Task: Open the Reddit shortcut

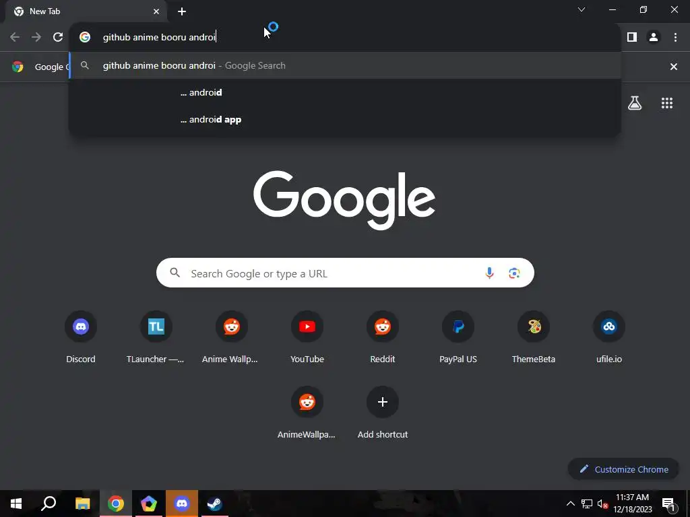Action: pyautogui.click(x=383, y=338)
